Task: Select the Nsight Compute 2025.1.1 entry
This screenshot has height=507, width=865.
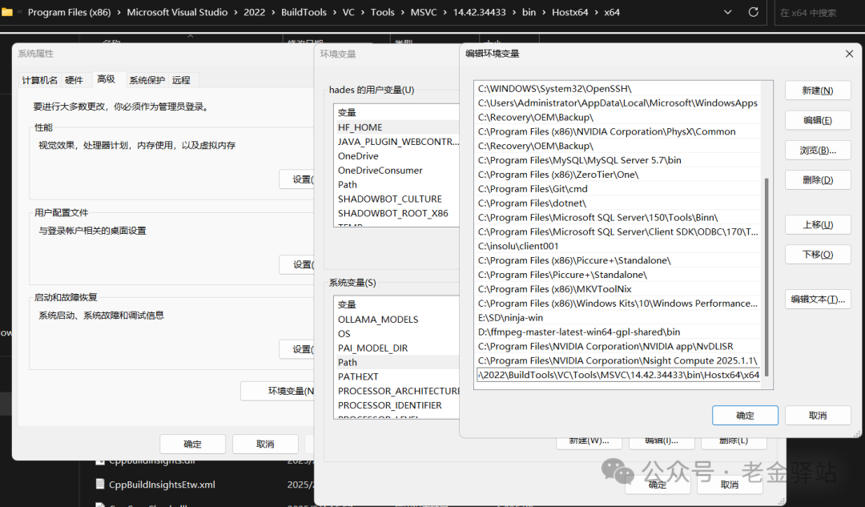Action: (x=617, y=360)
